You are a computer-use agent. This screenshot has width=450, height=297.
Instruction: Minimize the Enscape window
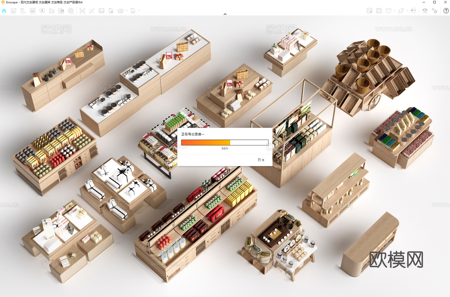click(x=424, y=2)
